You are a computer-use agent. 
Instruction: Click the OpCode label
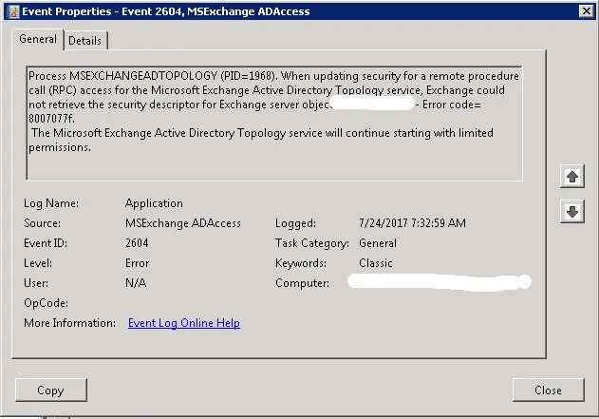tap(46, 303)
